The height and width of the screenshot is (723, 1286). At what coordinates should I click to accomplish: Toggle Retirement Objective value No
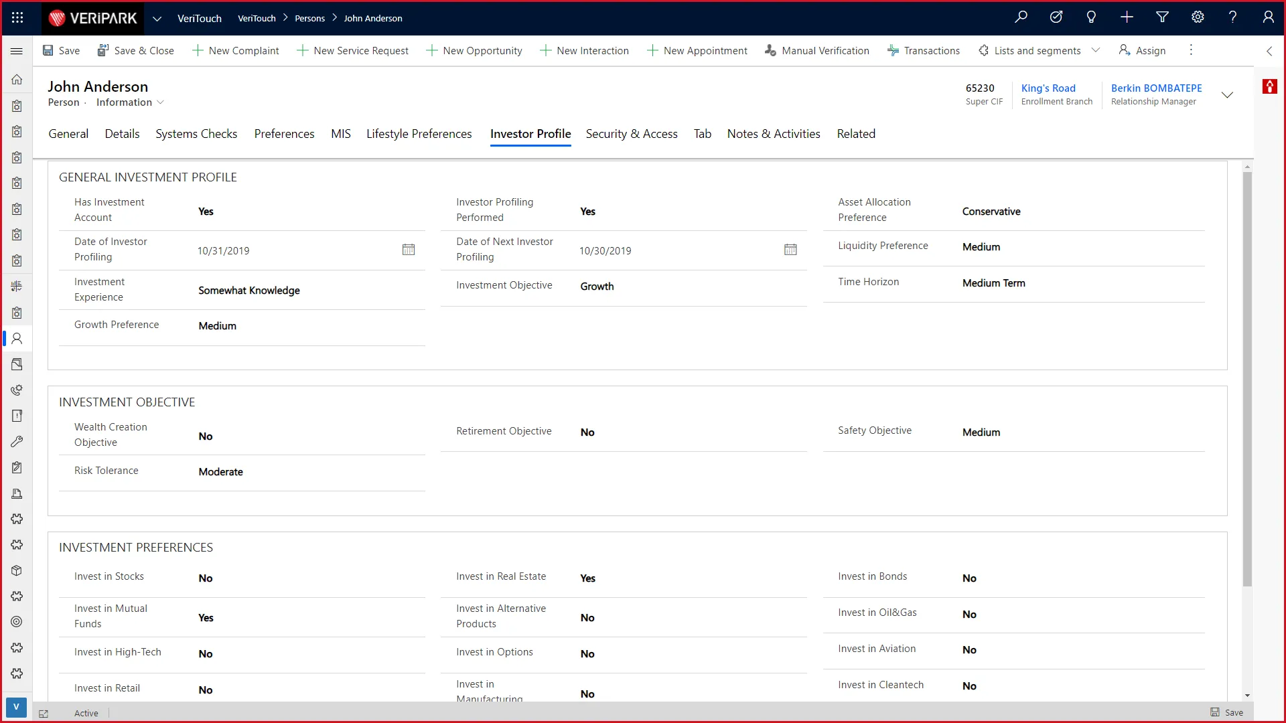point(587,432)
